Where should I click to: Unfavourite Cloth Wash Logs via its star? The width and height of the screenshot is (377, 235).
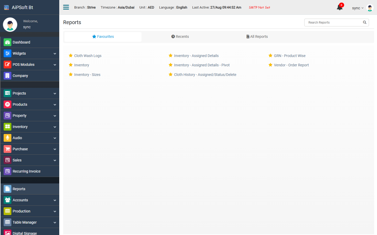[x=71, y=55]
